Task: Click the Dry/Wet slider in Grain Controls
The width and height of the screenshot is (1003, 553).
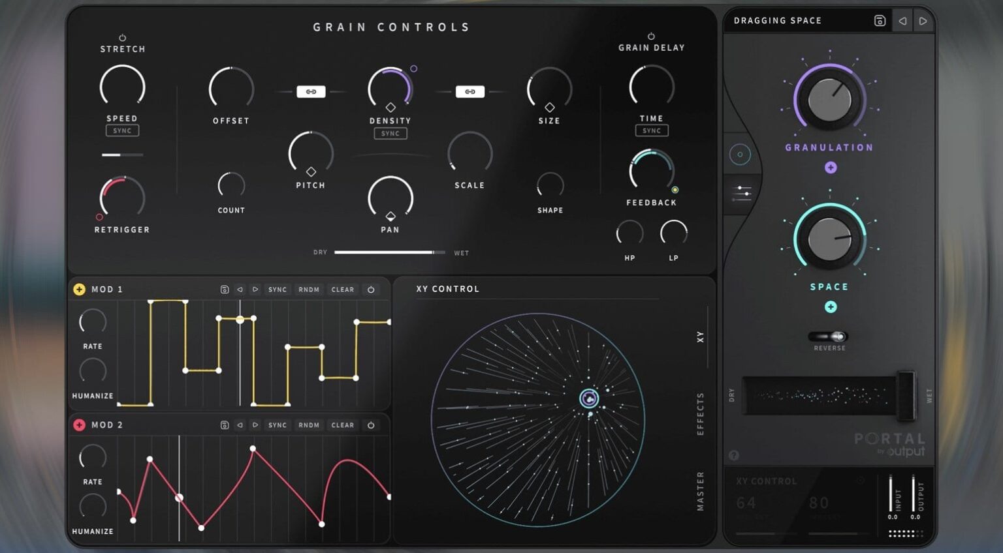Action: 390,252
